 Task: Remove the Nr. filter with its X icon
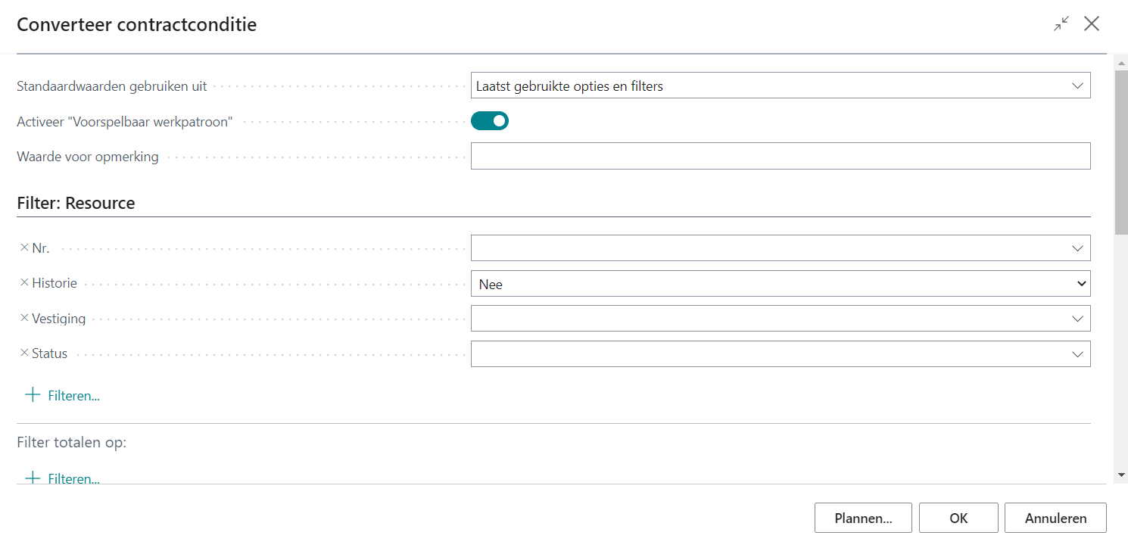click(24, 248)
